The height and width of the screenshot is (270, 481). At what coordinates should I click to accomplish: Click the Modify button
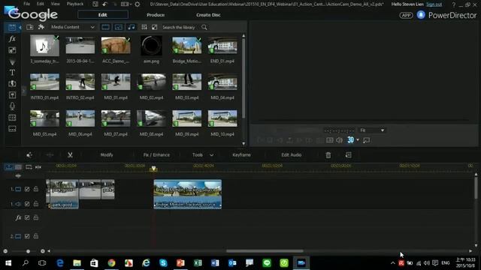pyautogui.click(x=107, y=155)
